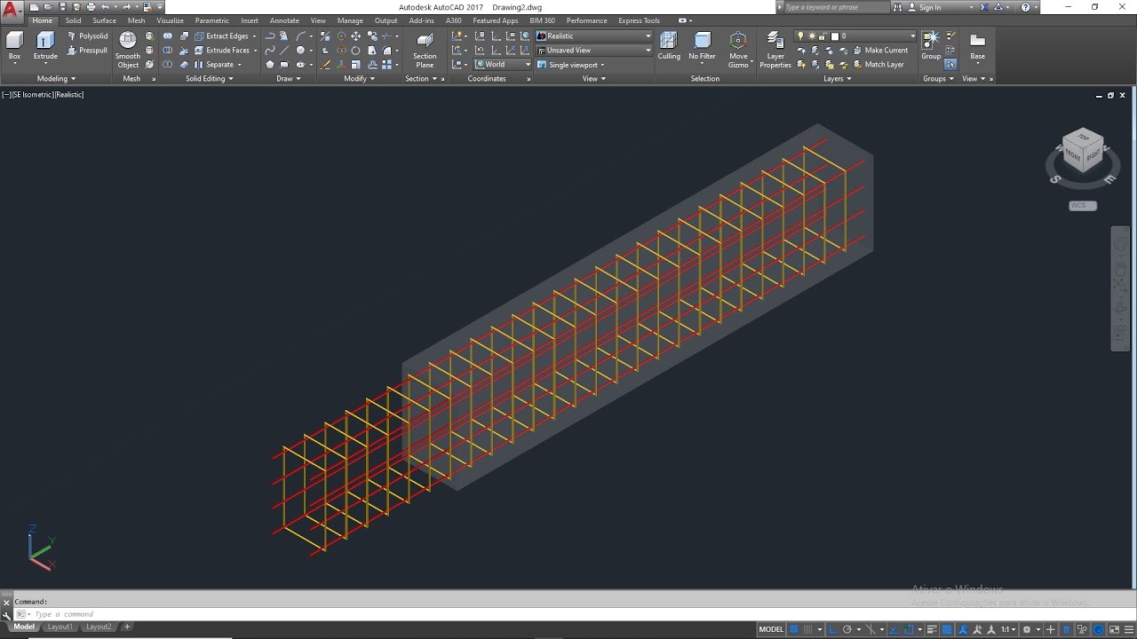Viewport: 1137px width, 639px height.
Task: Open the Express Tools tab
Action: click(x=639, y=20)
